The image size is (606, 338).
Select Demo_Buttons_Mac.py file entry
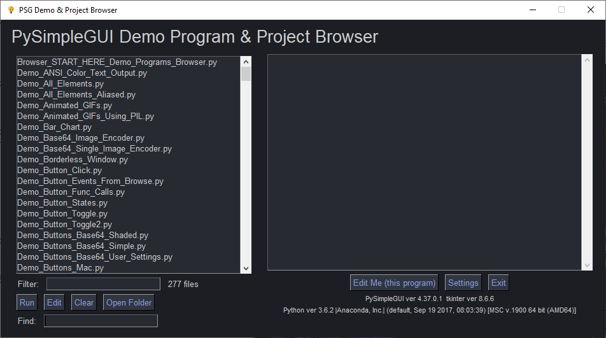[60, 268]
